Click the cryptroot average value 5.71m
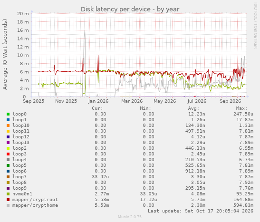260x222 pixels. click(x=198, y=200)
